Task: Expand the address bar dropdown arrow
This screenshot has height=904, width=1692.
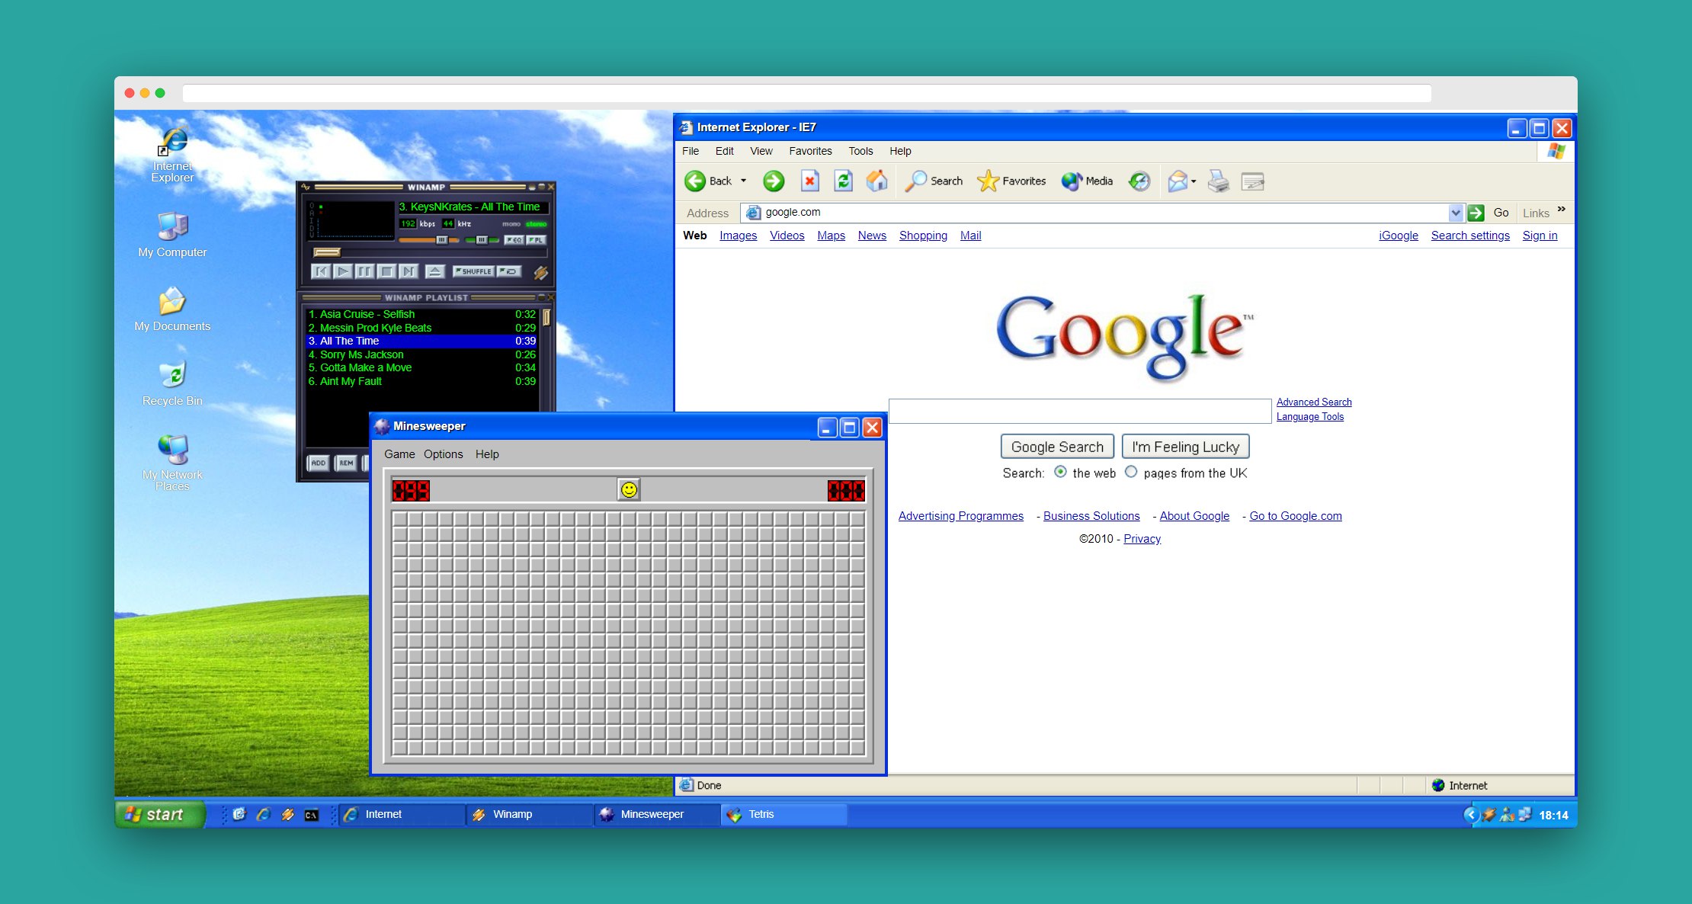Action: tap(1456, 213)
